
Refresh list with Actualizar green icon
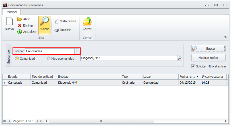pyautogui.click(x=19, y=32)
